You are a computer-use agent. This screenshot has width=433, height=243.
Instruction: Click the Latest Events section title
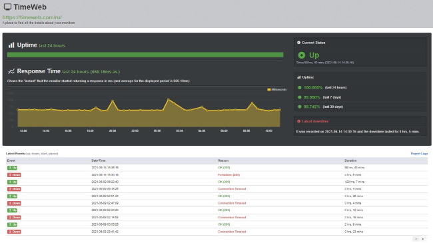click(x=15, y=154)
